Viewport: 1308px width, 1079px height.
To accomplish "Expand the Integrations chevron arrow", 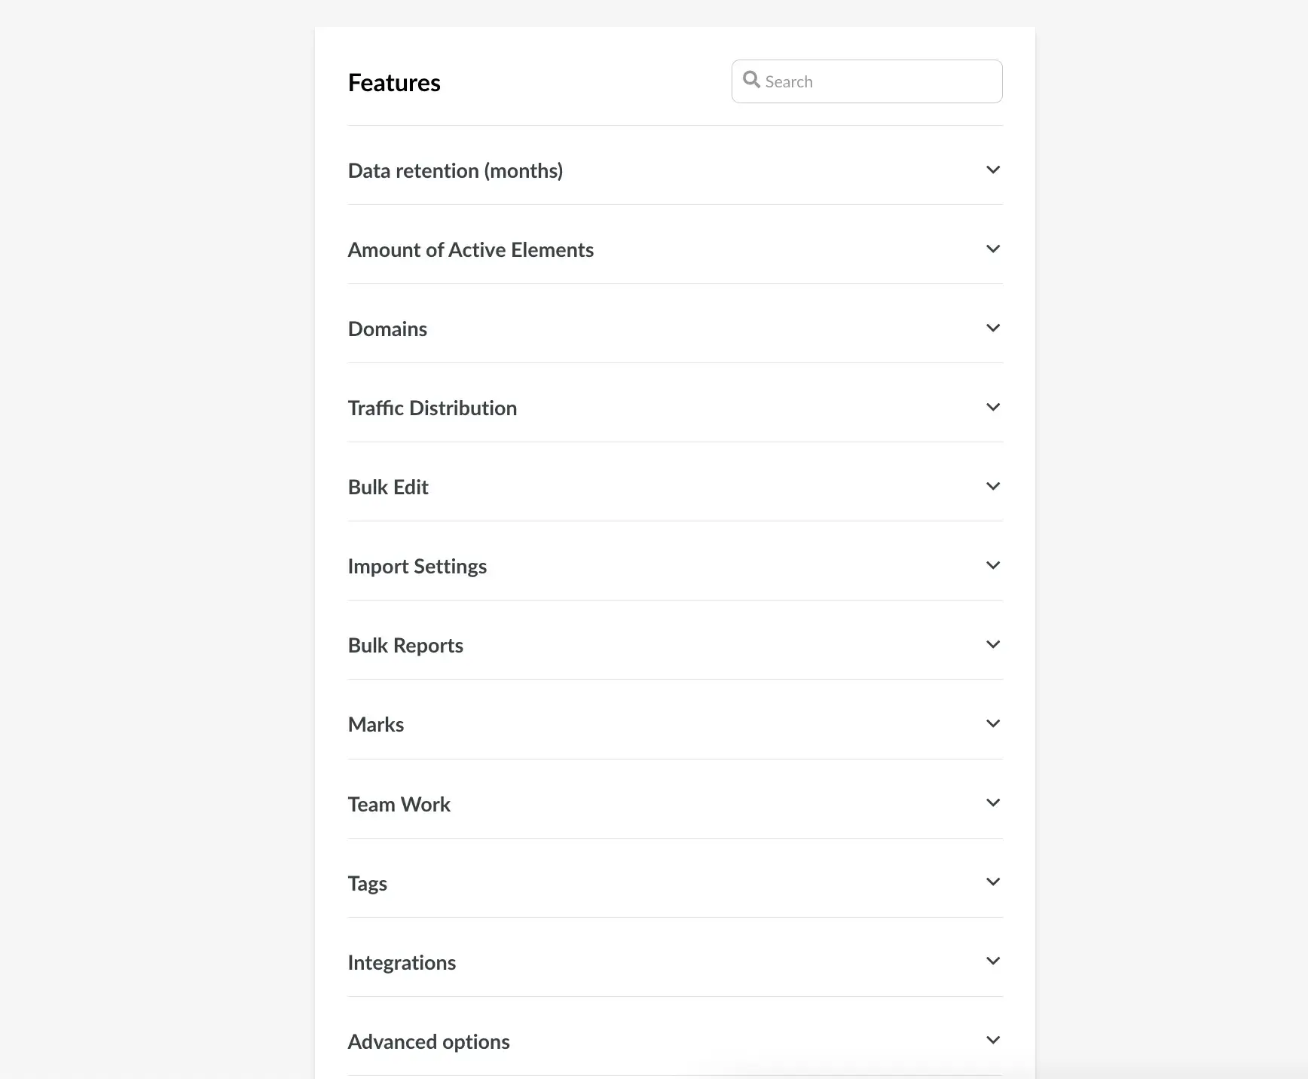I will pos(993,961).
